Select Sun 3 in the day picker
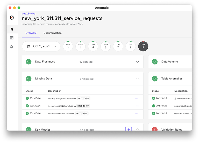Viewport: 199px width, 143px height. click(68, 46)
